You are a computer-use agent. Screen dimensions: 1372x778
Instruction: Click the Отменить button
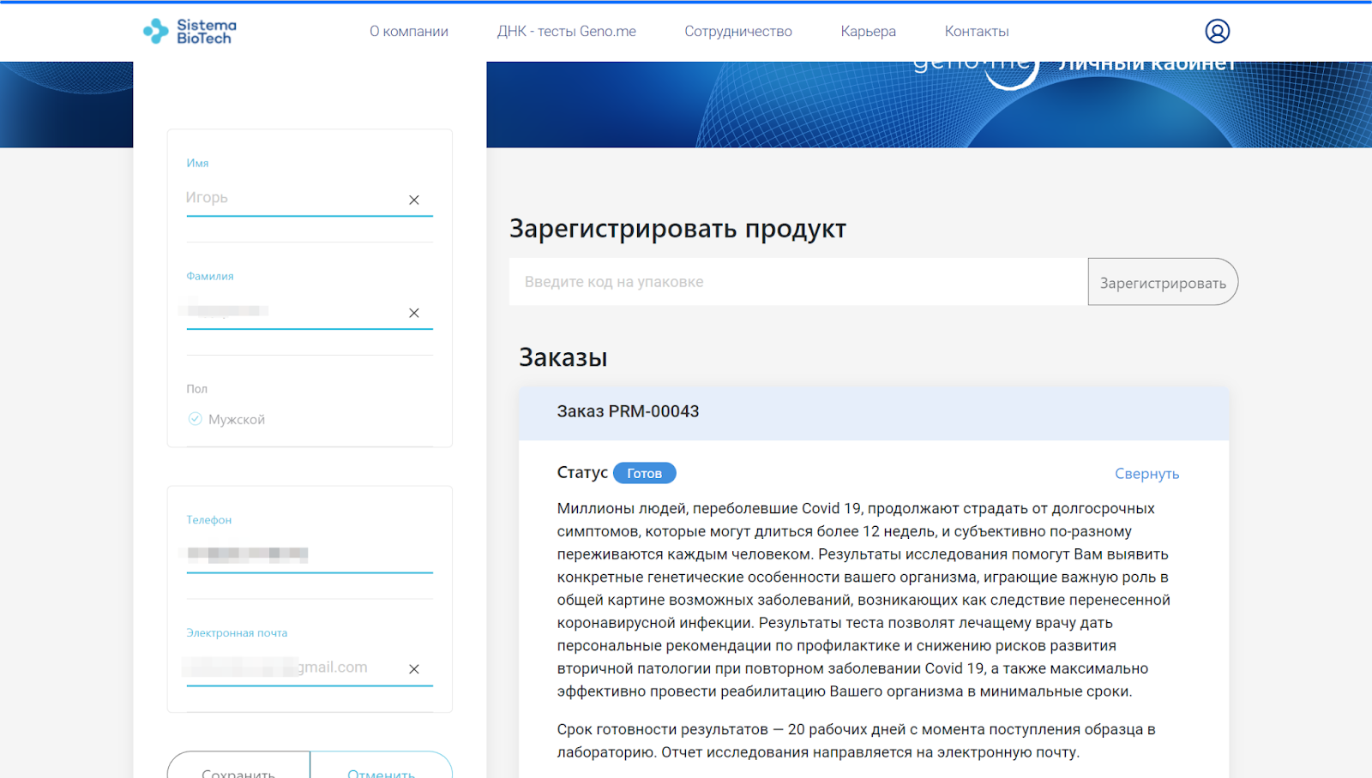[x=381, y=767]
